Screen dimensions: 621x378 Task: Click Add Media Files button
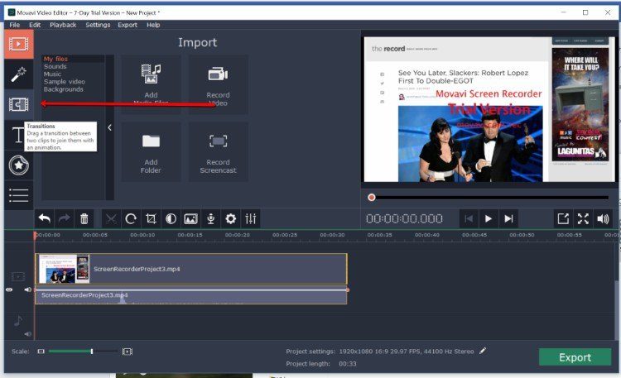click(x=151, y=84)
